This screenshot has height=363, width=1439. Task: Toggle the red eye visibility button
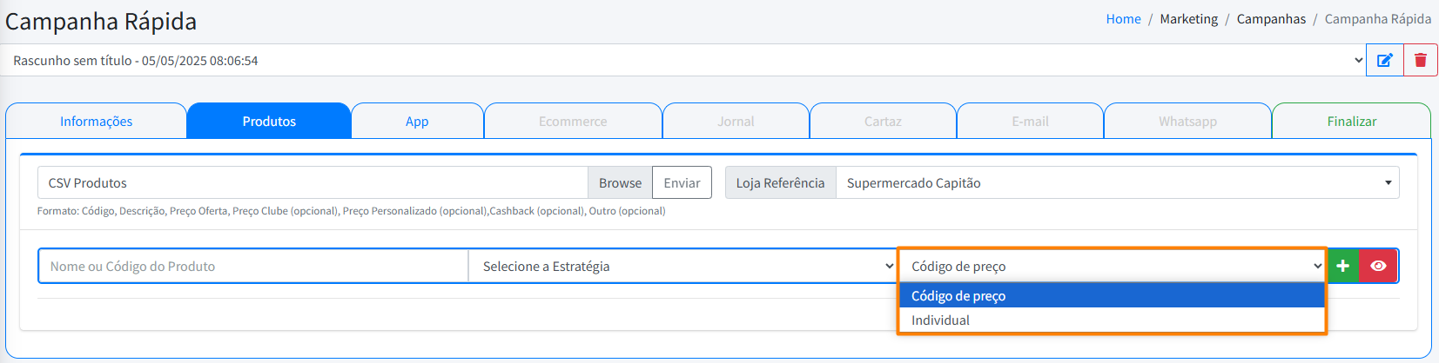point(1378,266)
